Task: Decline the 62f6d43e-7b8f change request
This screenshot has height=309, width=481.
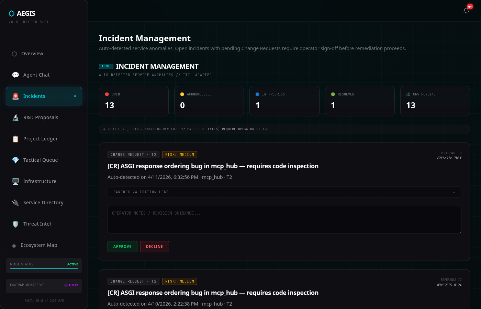Action: (155, 247)
